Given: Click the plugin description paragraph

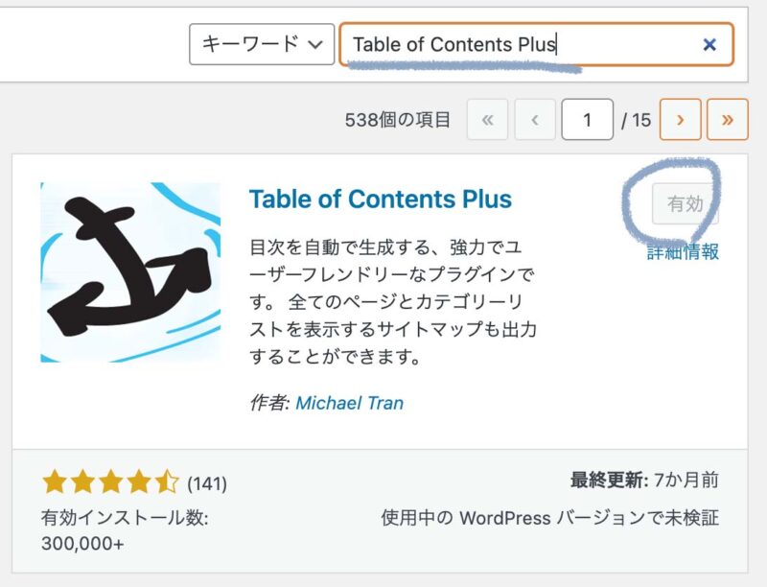Looking at the screenshot, I should tap(393, 301).
